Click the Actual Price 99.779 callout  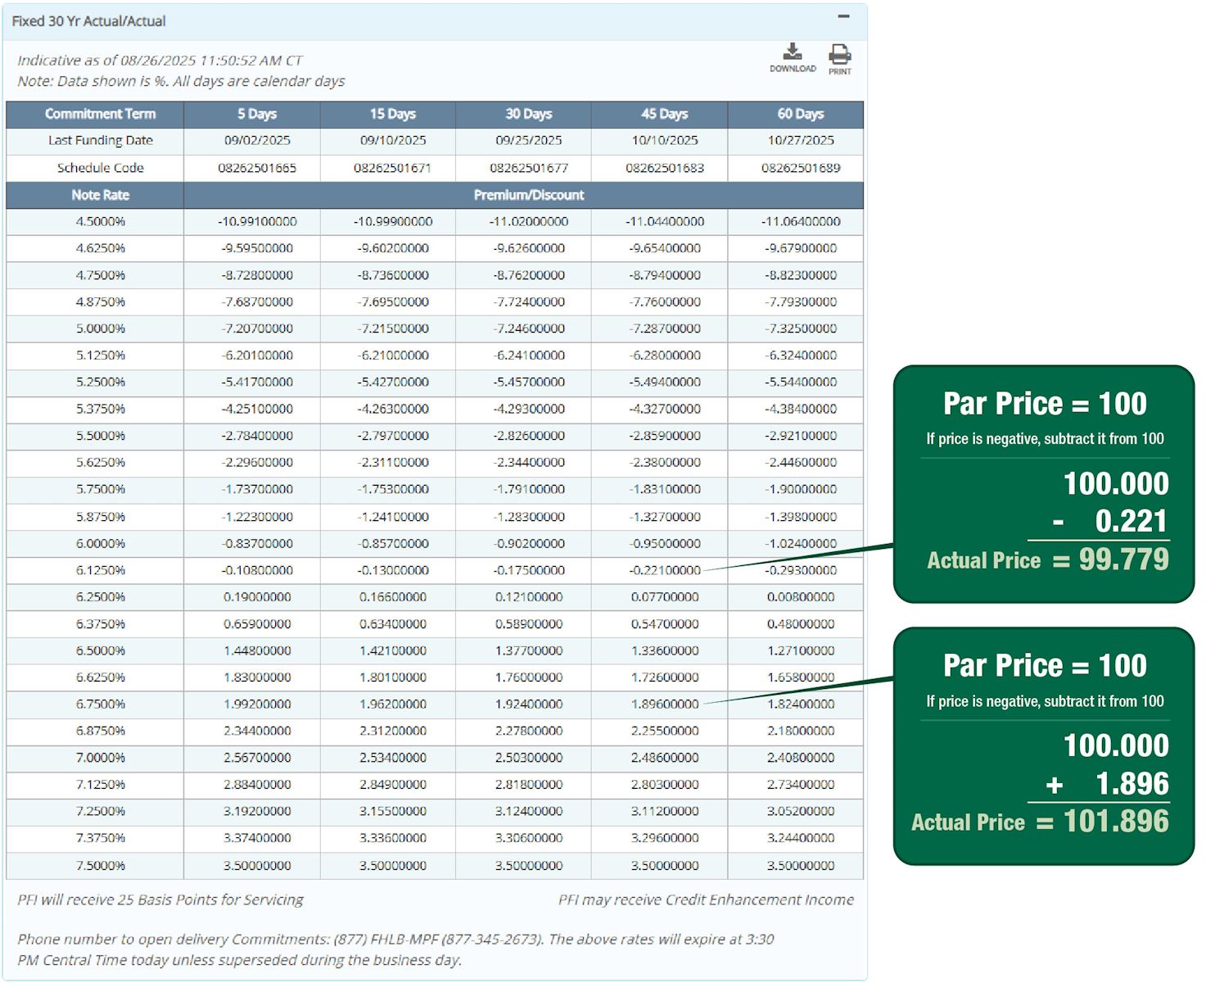pyautogui.click(x=1048, y=560)
